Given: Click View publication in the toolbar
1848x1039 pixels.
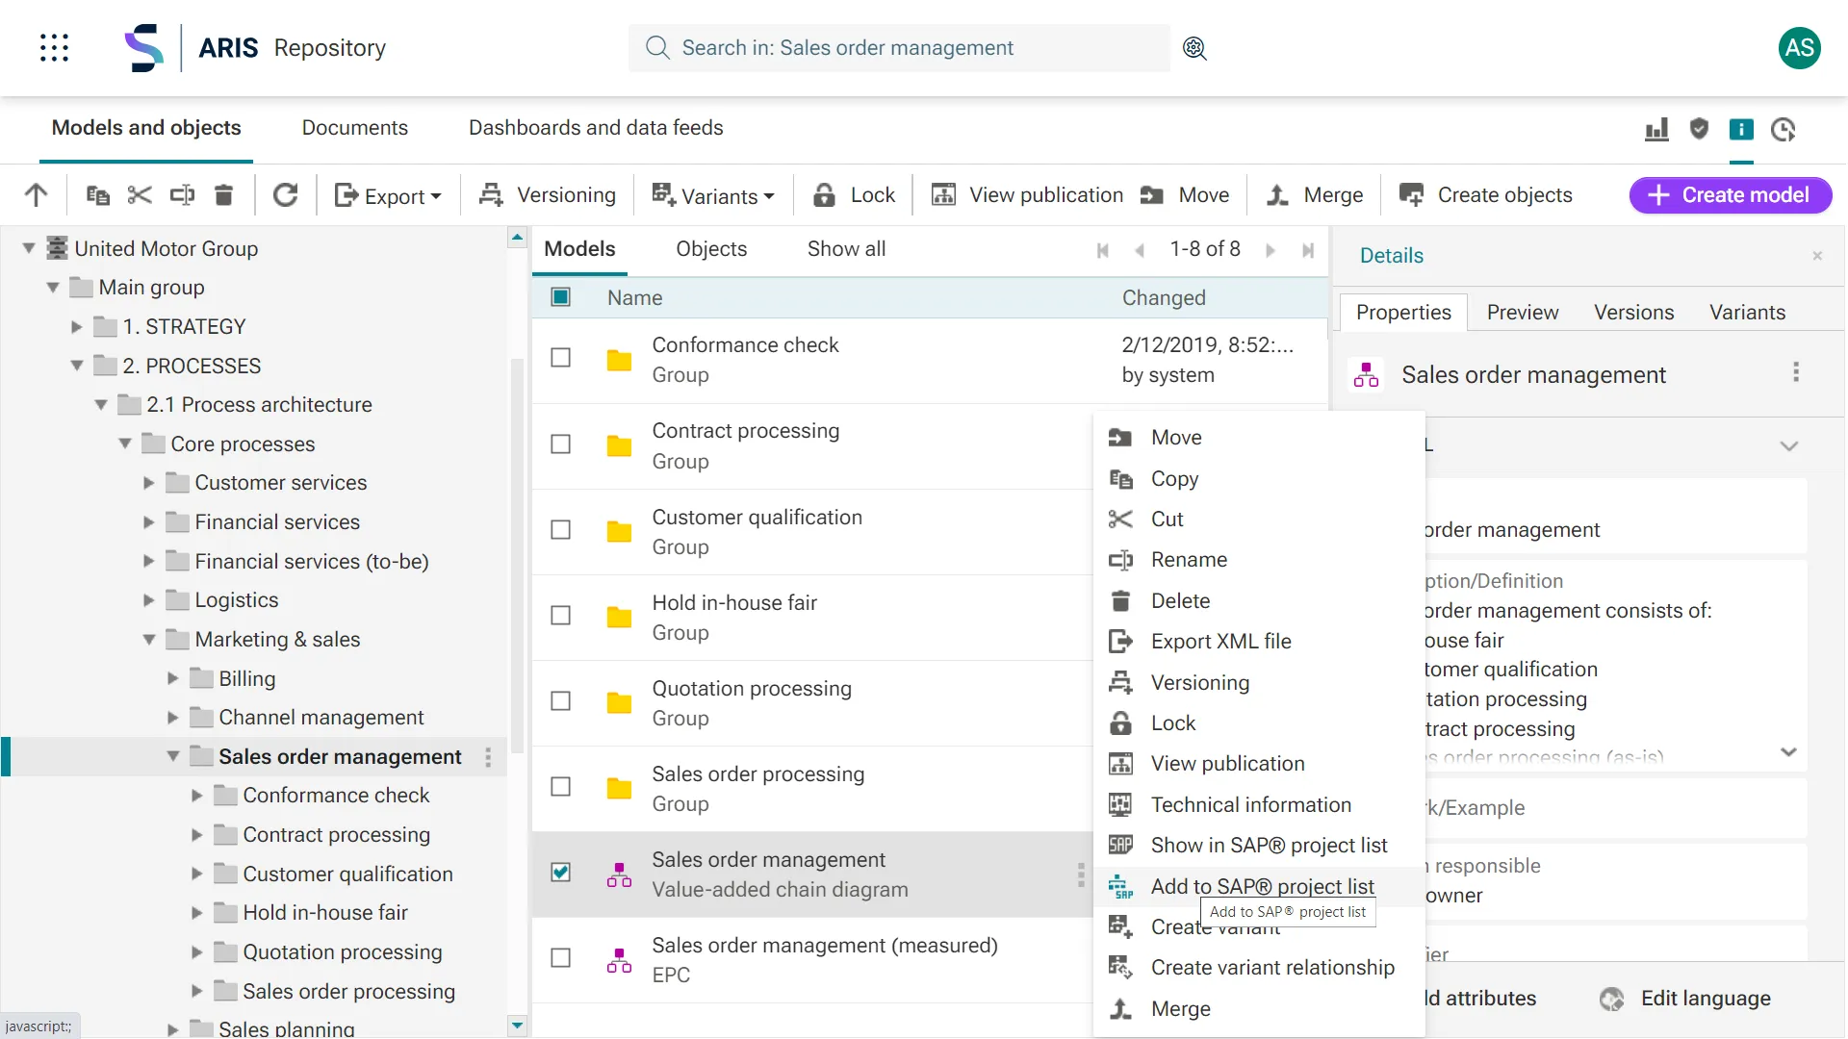Looking at the screenshot, I should click(1027, 195).
